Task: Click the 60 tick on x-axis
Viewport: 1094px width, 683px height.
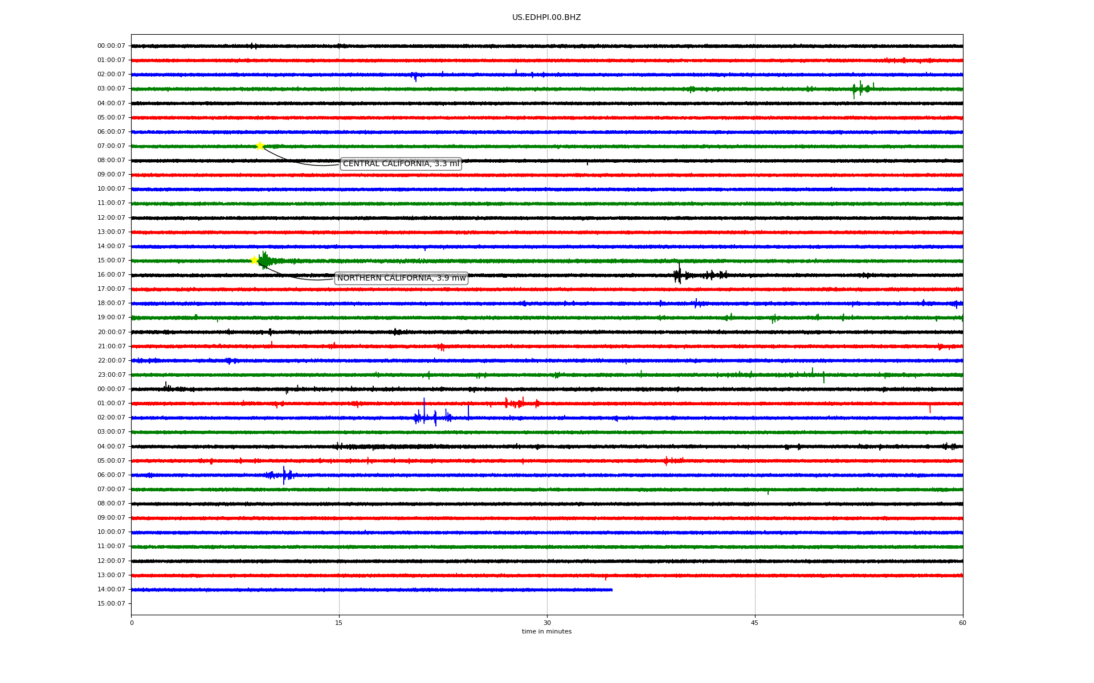Action: point(962,623)
